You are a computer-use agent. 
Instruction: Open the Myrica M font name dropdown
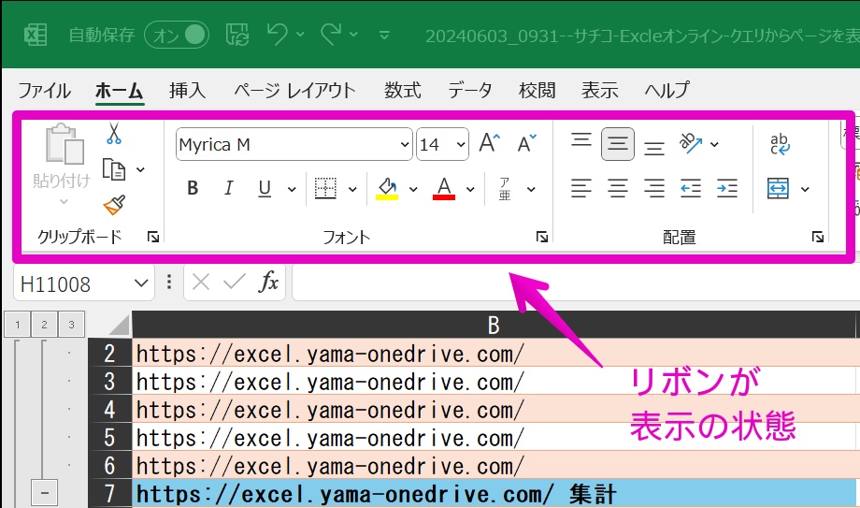click(x=405, y=144)
